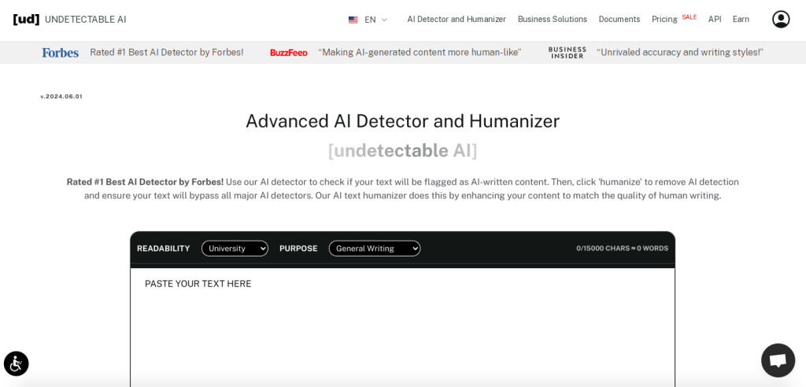The height and width of the screenshot is (387, 806).
Task: Visit the Pricing page
Action: coord(664,20)
